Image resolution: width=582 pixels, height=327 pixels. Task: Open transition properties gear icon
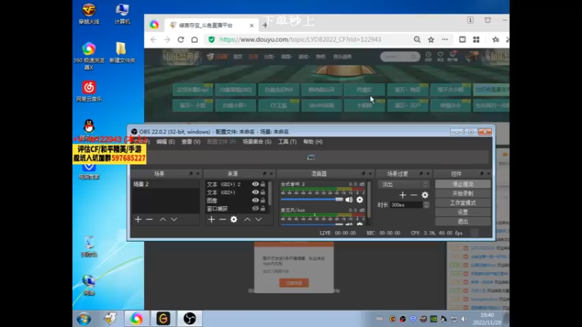click(425, 195)
